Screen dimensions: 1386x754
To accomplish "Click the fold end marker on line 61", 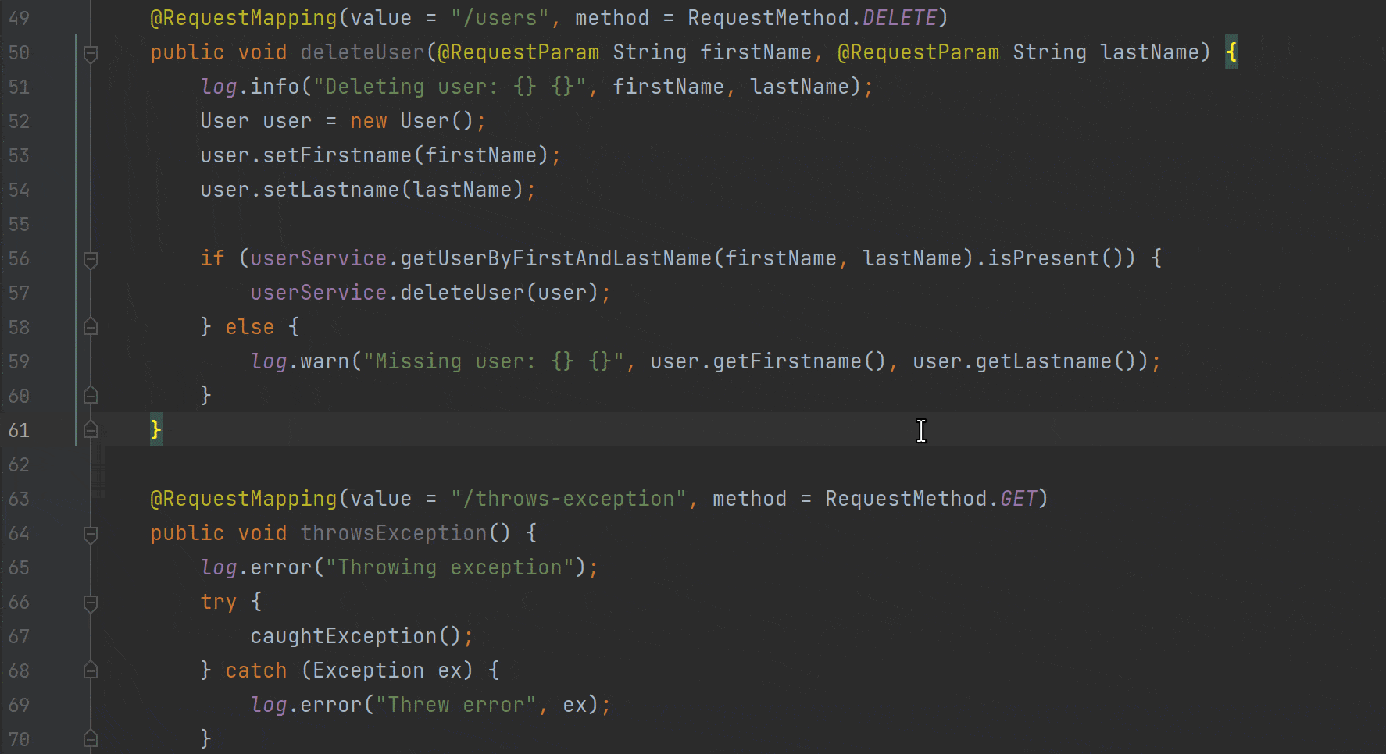I will (x=91, y=430).
